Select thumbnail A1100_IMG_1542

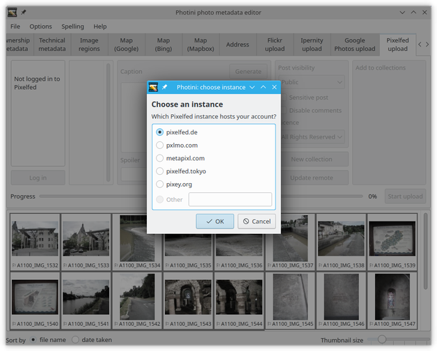[137, 300]
